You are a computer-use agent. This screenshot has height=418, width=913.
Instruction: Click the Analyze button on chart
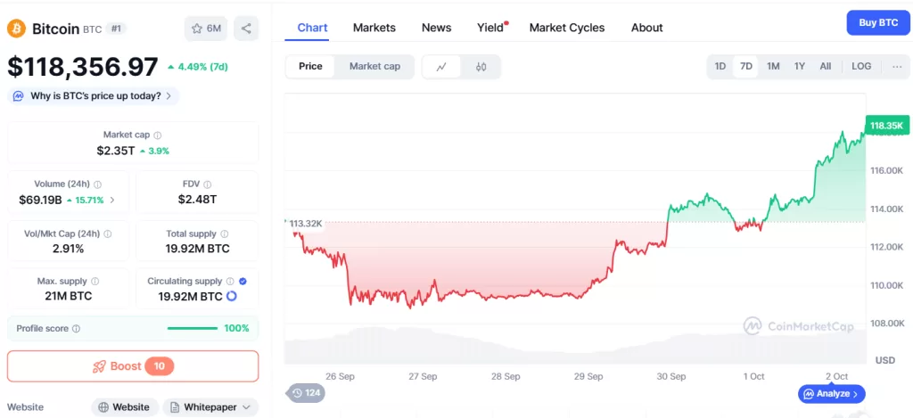831,393
